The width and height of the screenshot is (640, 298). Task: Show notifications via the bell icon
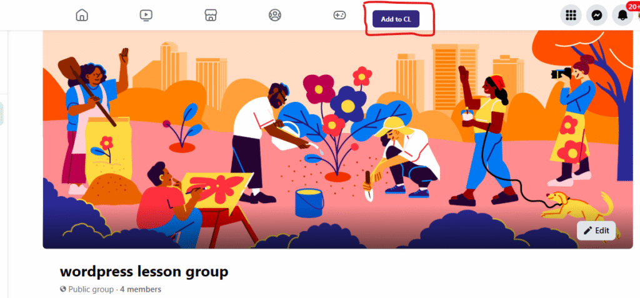[622, 16]
